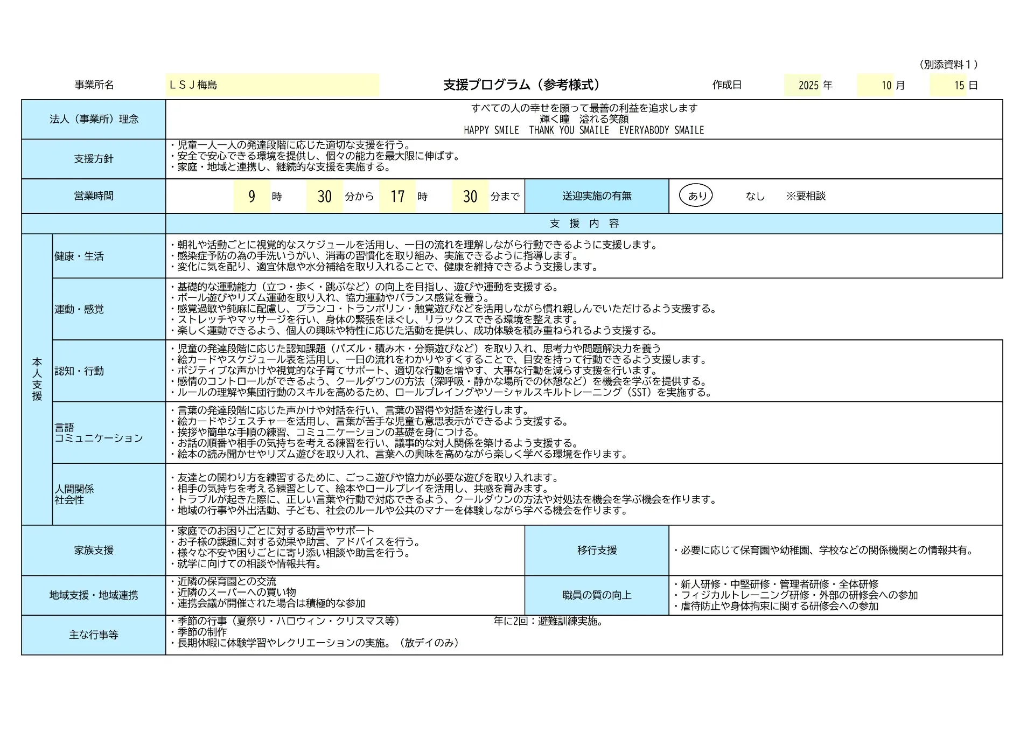
Task: Click the 移行支援 header cell
Action: pyautogui.click(x=597, y=550)
